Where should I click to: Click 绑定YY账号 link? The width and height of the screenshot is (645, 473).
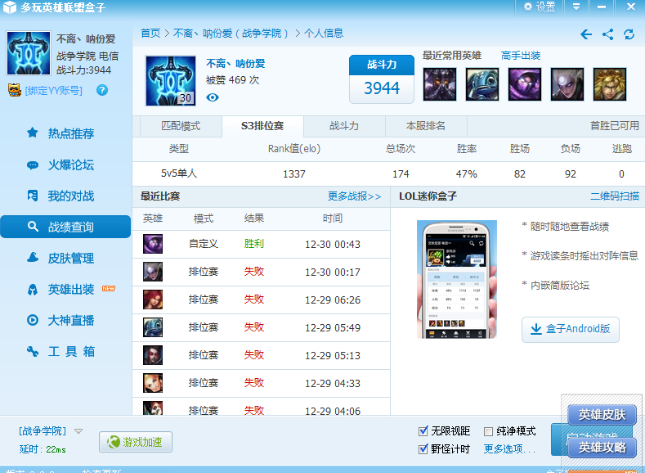53,91
